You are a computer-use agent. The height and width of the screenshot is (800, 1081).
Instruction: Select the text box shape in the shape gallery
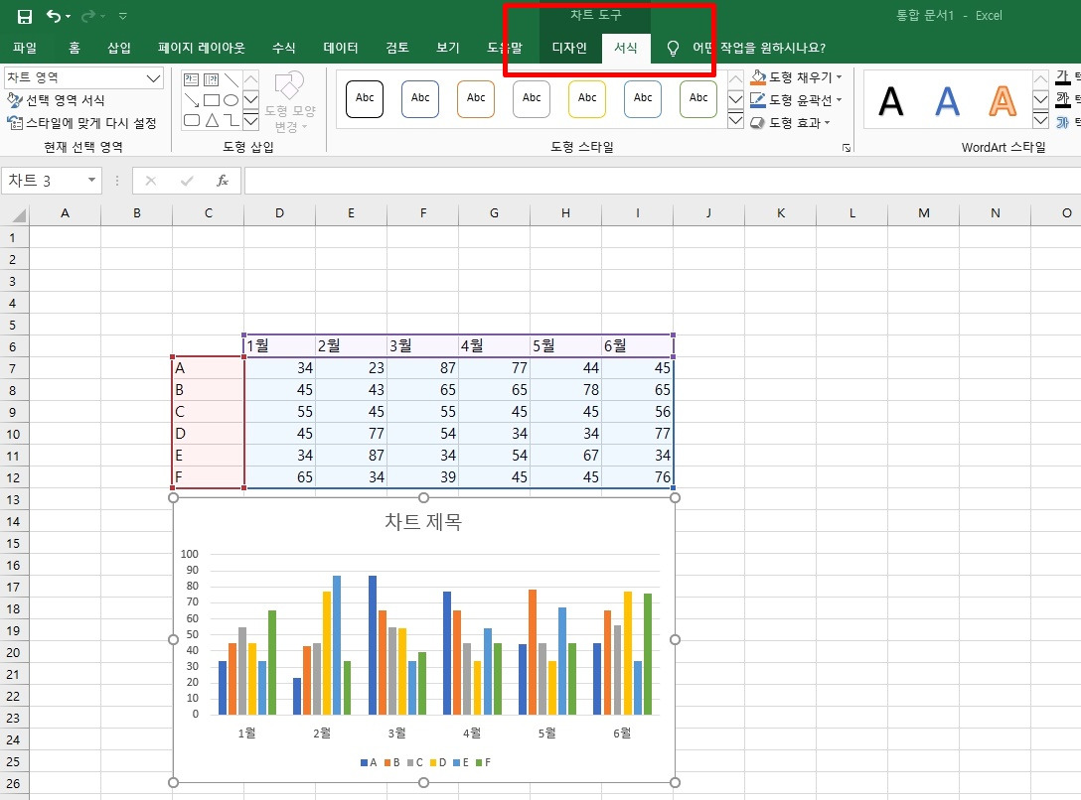tap(192, 79)
